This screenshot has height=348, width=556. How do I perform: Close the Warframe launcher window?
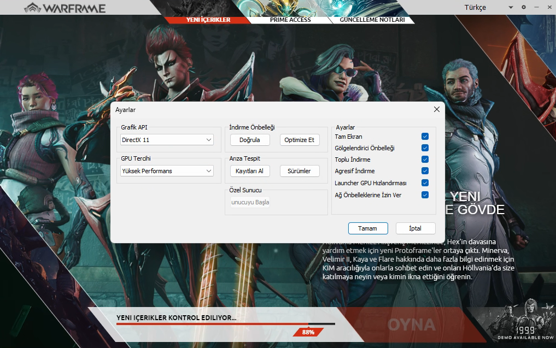pyautogui.click(x=549, y=7)
